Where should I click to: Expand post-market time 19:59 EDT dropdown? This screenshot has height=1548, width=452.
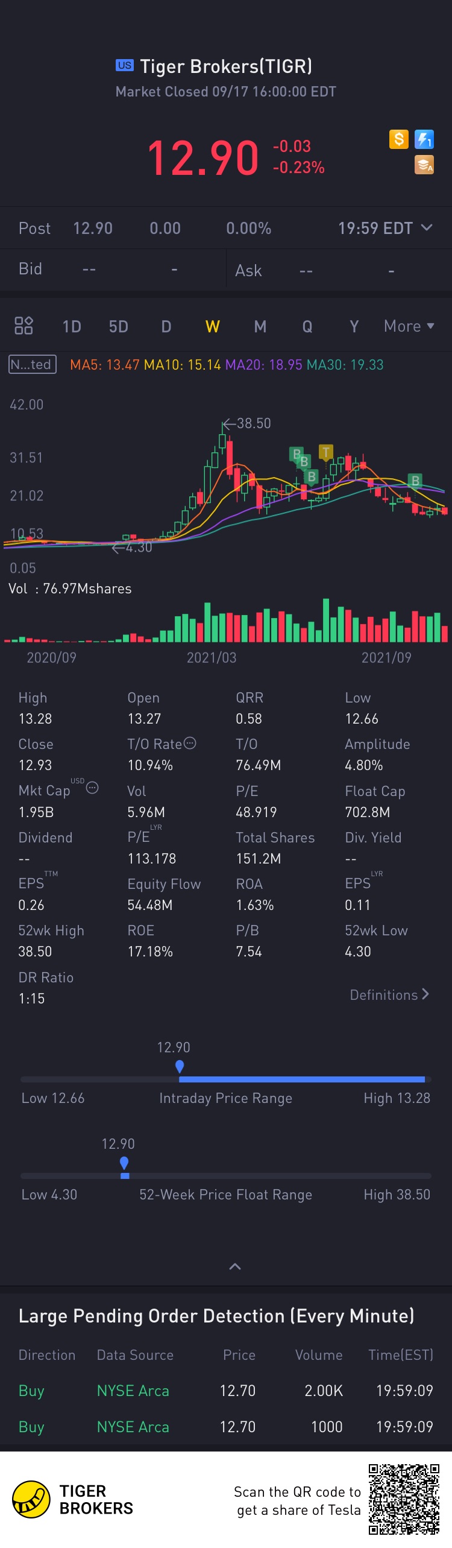385,228
